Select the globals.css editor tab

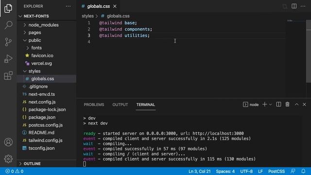pyautogui.click(x=98, y=6)
